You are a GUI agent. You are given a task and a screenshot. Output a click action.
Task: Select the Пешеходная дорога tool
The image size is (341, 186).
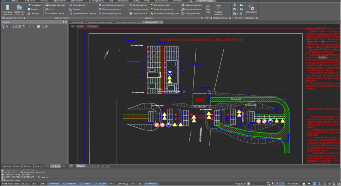point(111,14)
